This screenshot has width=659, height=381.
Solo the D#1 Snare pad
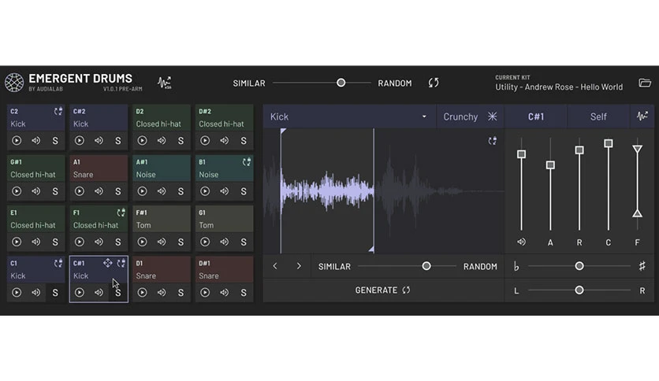tap(244, 293)
